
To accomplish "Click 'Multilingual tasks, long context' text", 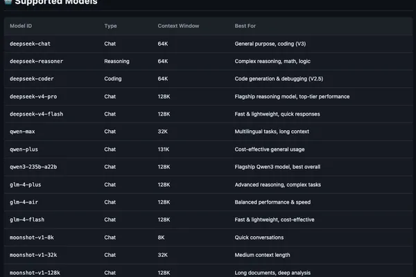I will pos(272,132).
